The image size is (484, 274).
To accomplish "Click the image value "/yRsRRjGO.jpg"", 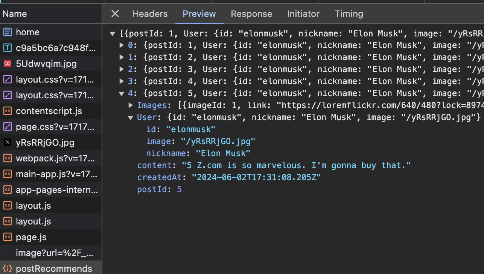I will click(x=218, y=142).
